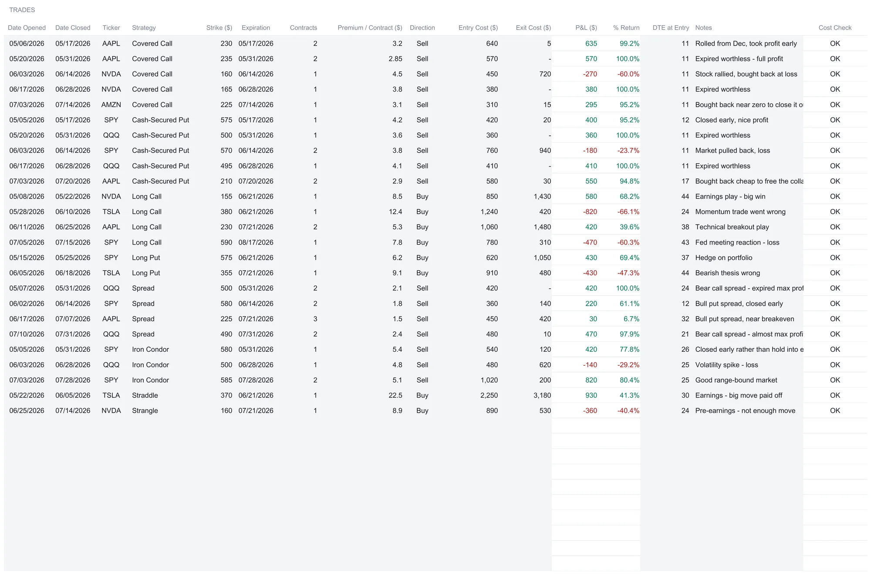Click the Premium / Contract ($) header

[370, 27]
